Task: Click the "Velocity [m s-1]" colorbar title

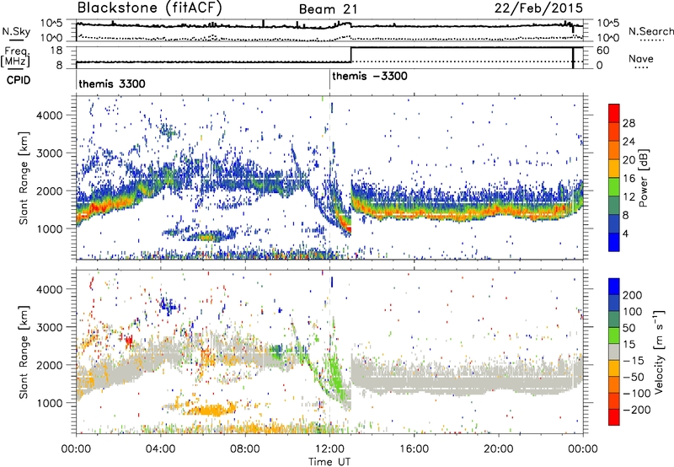Action: tap(660, 352)
